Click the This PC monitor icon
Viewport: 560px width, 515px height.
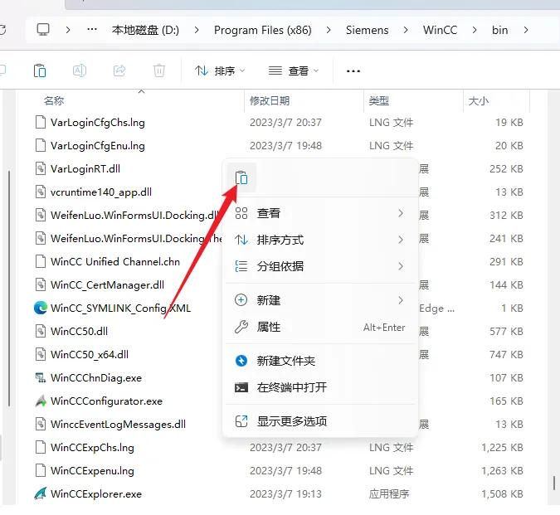coord(43,30)
